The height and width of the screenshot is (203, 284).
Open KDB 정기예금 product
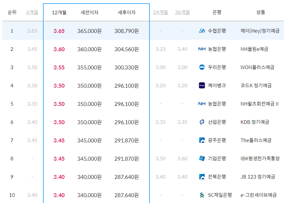(x=255, y=122)
